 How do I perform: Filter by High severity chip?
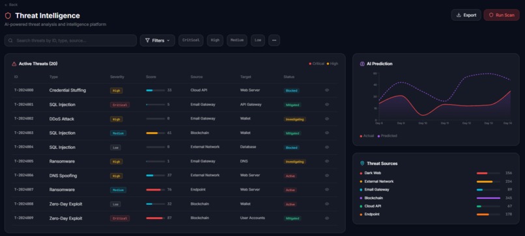[215, 40]
